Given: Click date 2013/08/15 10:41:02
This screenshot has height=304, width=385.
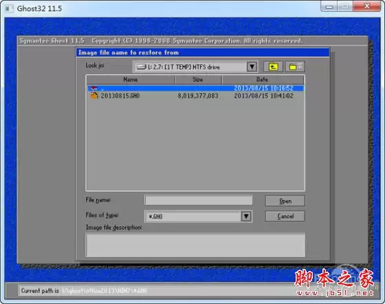Looking at the screenshot, I should pyautogui.click(x=264, y=96).
